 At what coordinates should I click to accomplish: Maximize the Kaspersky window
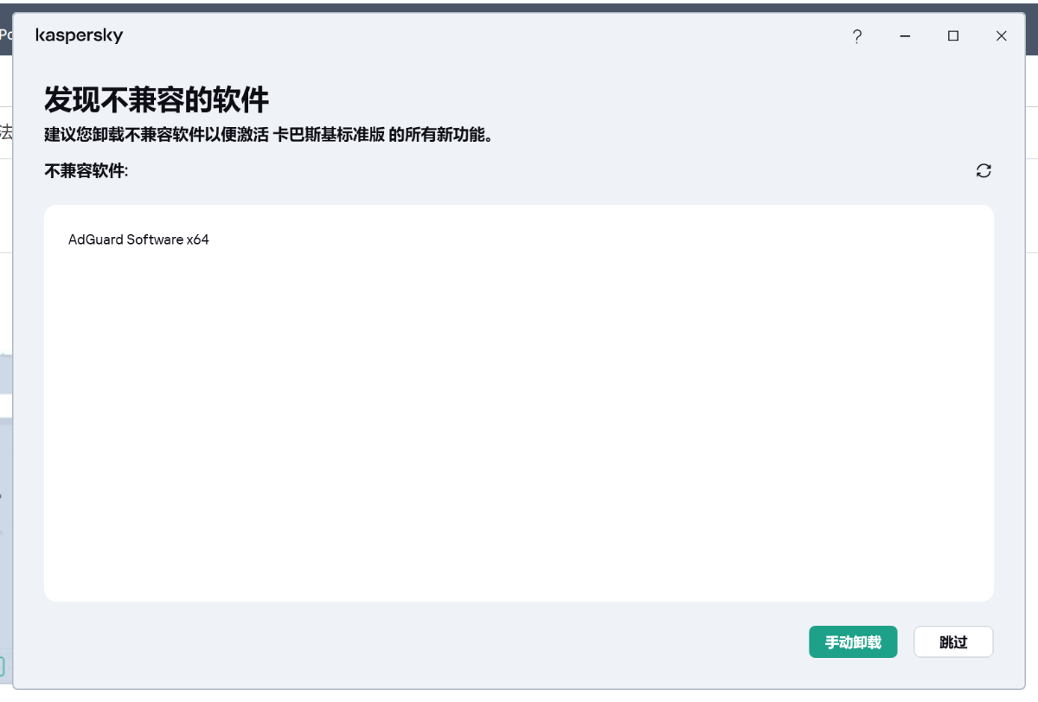coord(953,36)
